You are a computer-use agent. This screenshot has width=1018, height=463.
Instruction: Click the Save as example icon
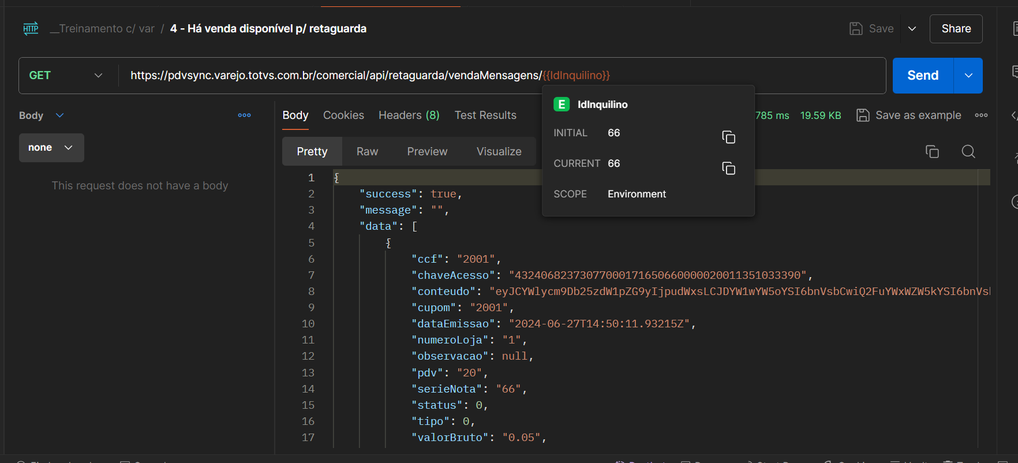point(863,115)
